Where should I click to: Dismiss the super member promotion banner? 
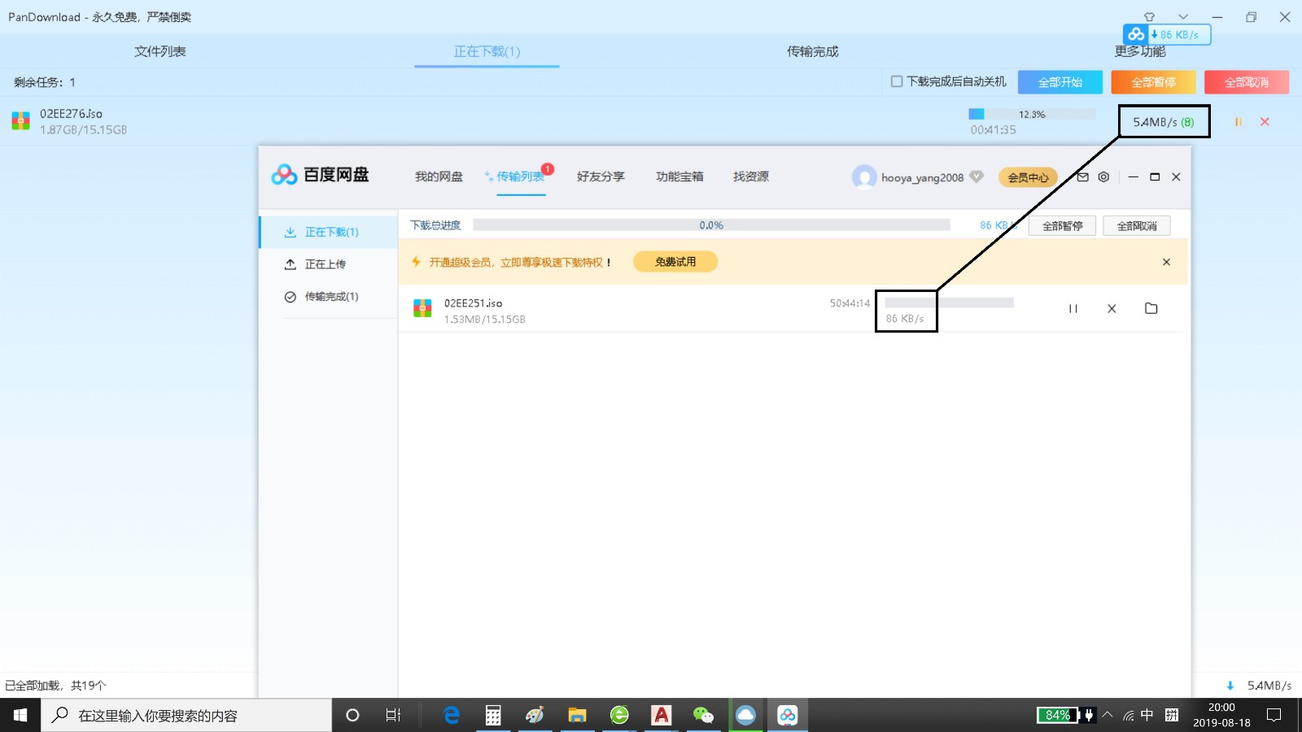(1166, 262)
